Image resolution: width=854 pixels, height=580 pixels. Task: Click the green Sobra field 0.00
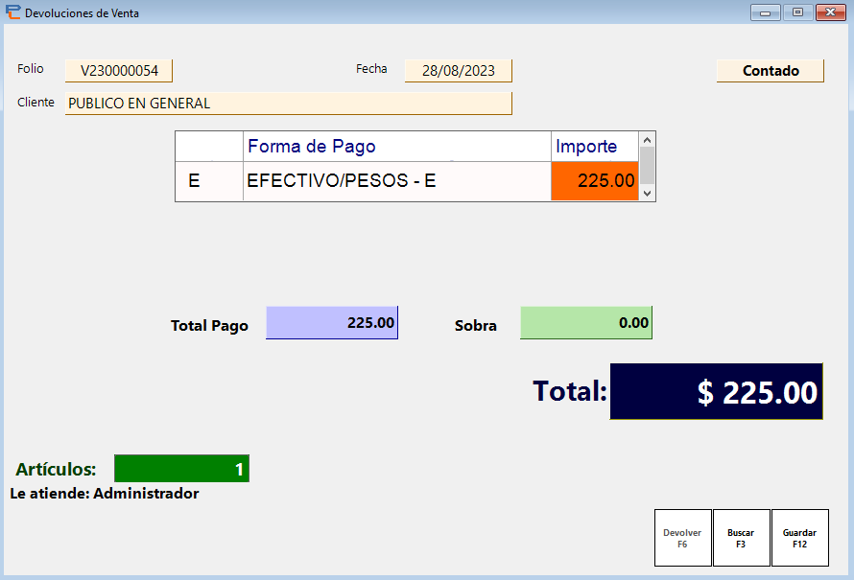coord(586,323)
